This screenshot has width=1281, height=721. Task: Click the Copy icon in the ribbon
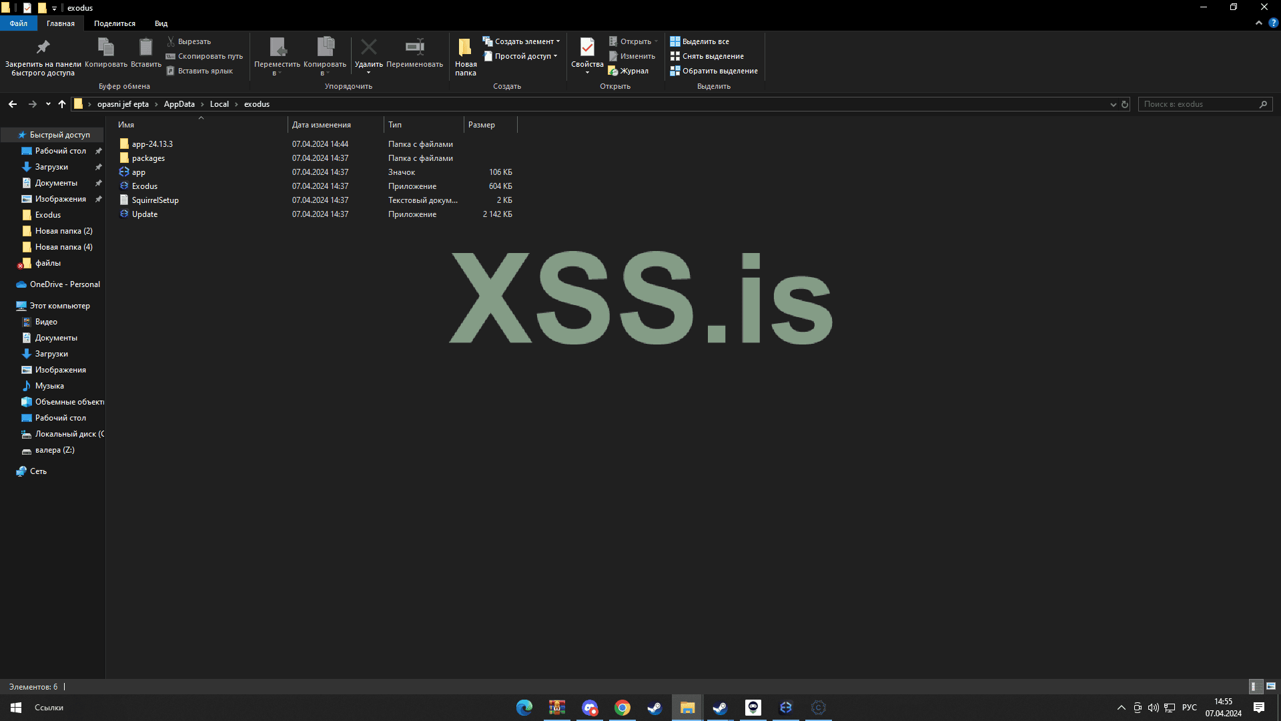[x=105, y=47]
